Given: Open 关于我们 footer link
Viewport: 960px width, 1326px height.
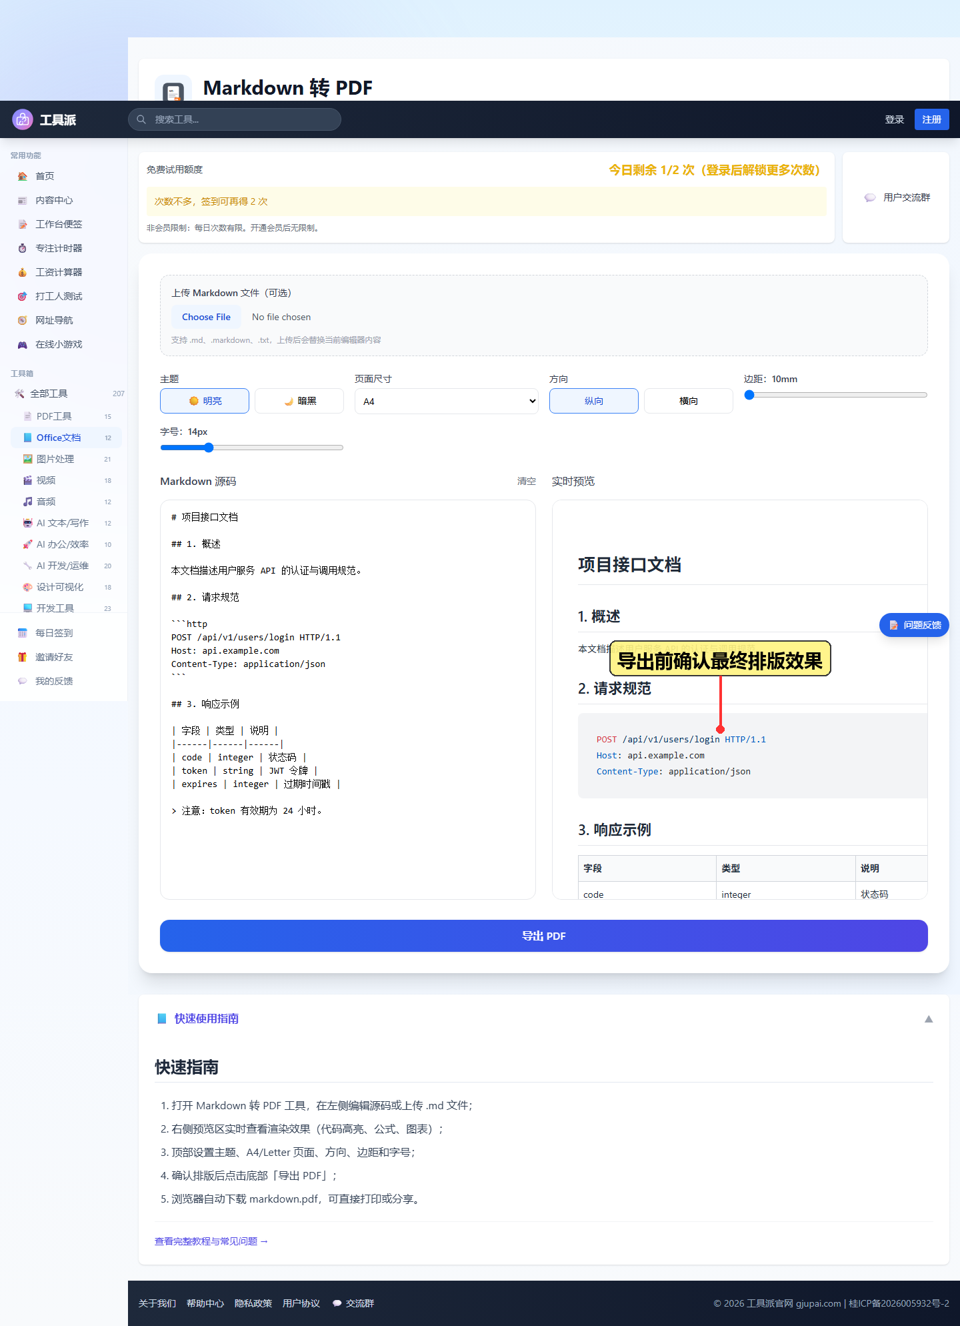Looking at the screenshot, I should point(157,1303).
